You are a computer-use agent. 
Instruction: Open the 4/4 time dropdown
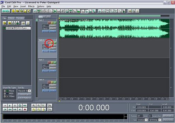coord(160,120)
